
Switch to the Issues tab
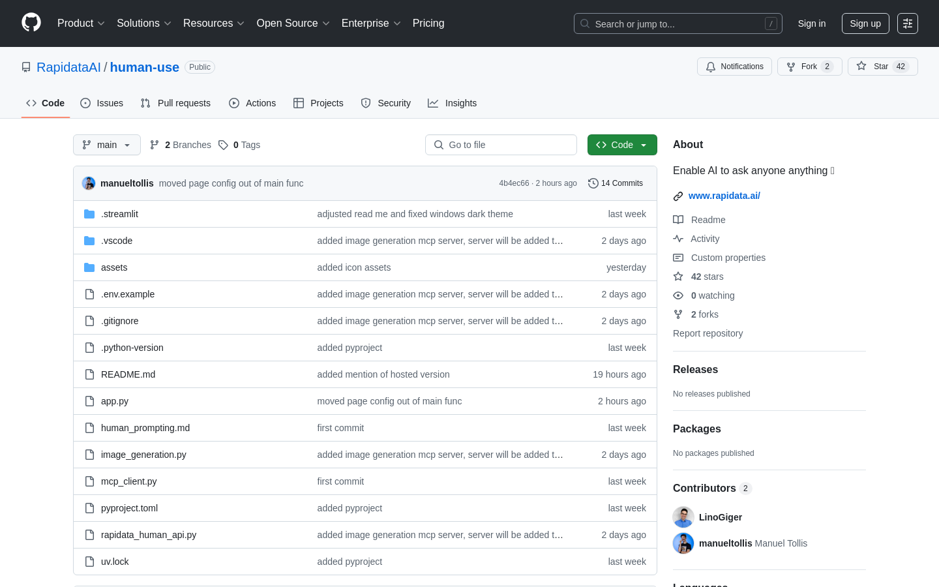(102, 103)
